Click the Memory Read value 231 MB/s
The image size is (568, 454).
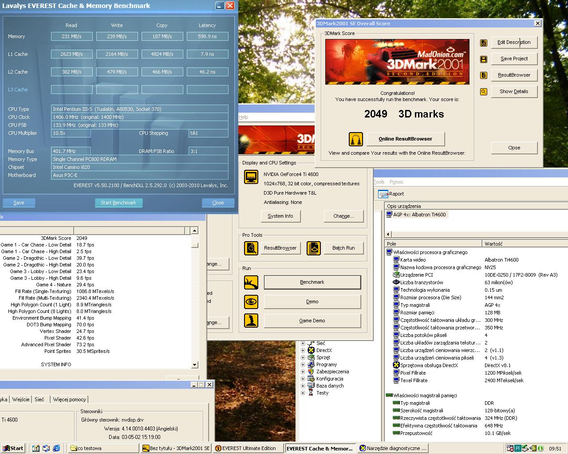(x=71, y=36)
